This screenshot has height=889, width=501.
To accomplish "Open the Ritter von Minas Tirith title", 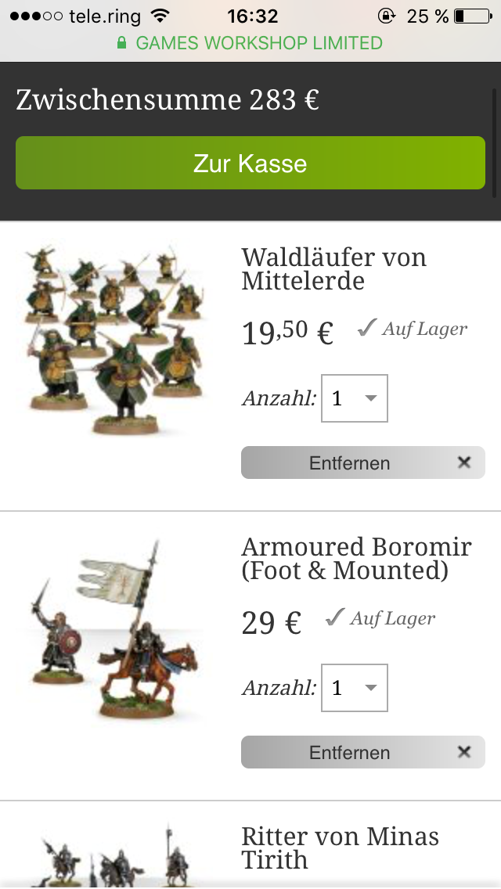I will click(x=340, y=849).
